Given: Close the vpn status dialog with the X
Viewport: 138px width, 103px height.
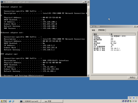Looking at the screenshot, I should 137,26.
